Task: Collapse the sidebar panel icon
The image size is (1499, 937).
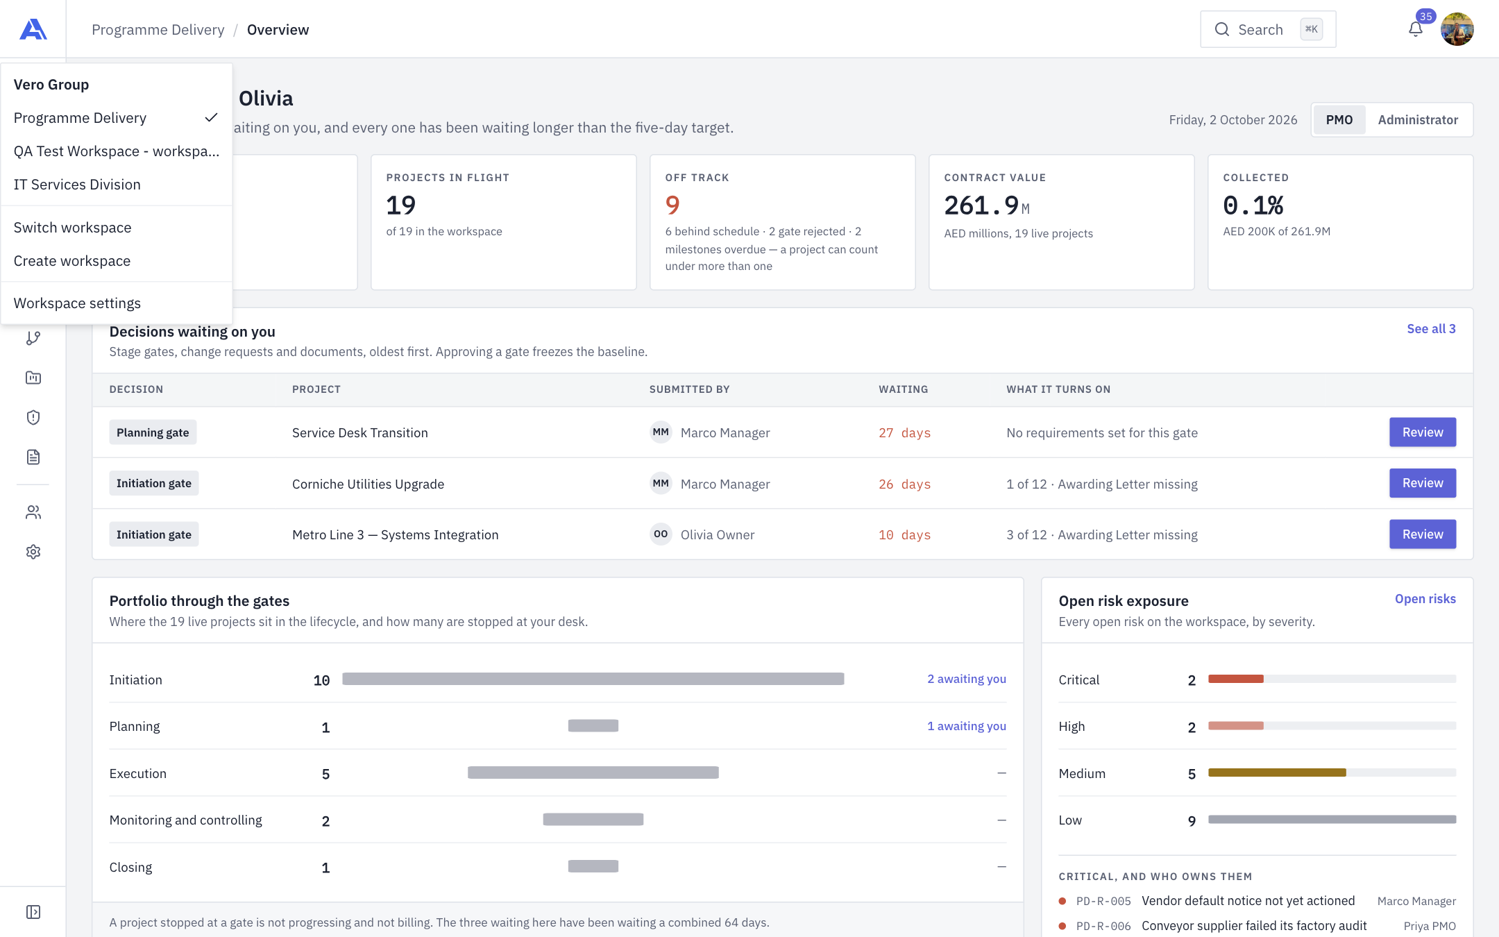Action: coord(33,912)
